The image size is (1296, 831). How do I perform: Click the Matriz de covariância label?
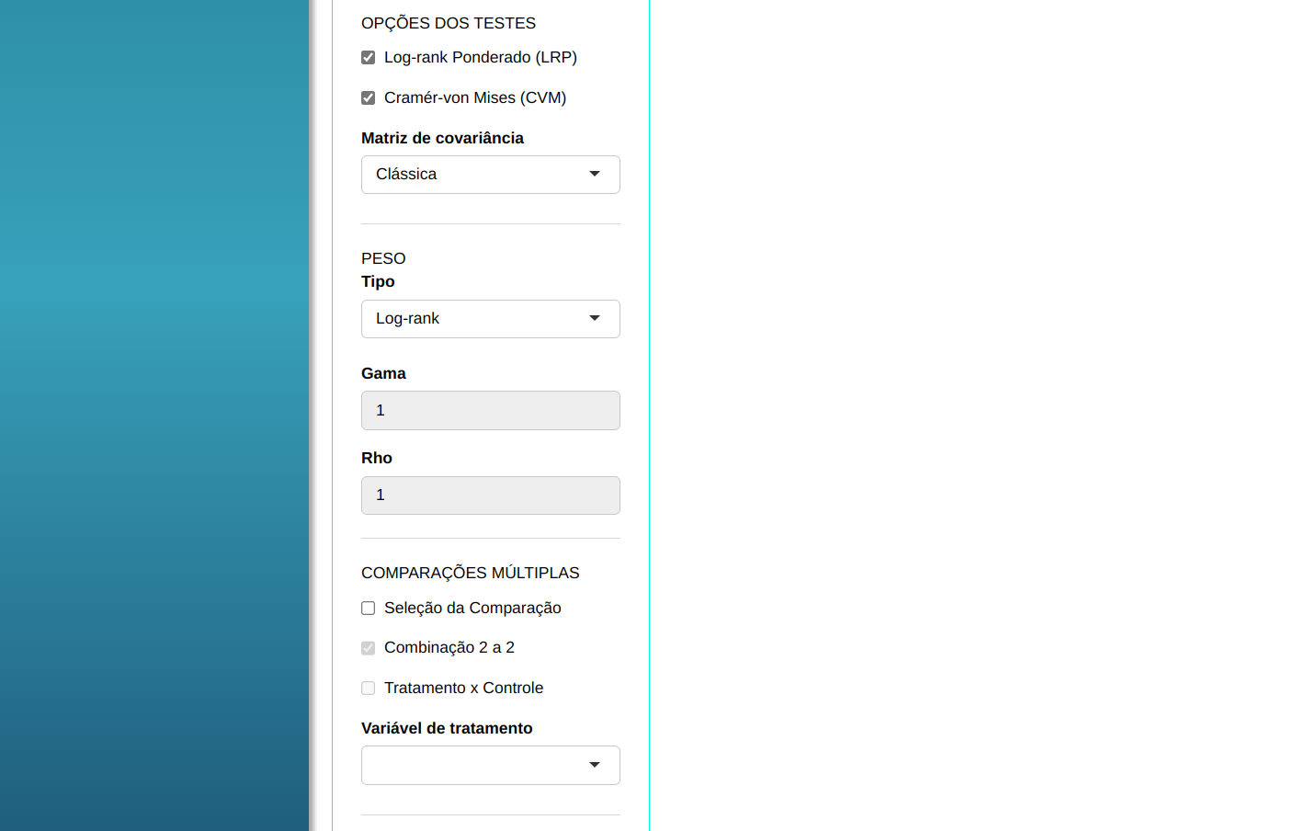[442, 138]
